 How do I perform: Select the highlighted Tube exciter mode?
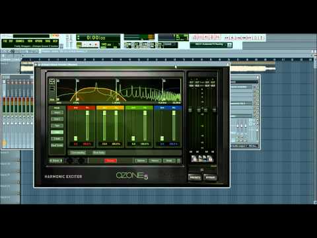57,132
